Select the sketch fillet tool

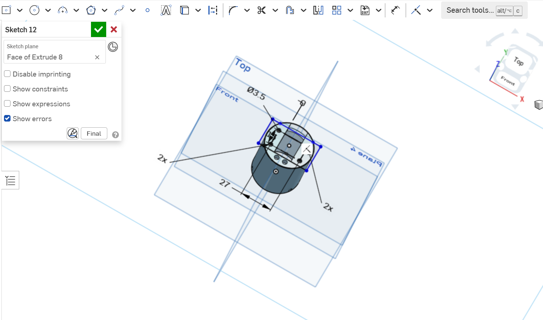point(233,10)
